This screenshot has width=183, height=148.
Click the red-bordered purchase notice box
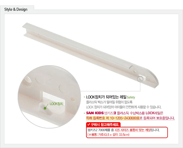(127, 132)
